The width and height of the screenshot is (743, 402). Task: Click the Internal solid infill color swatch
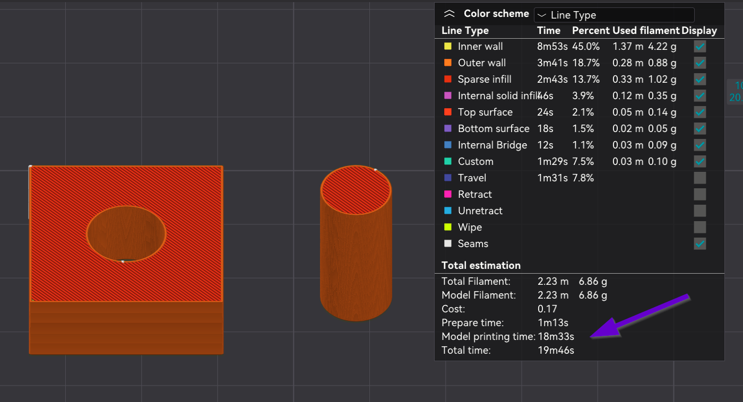pos(447,95)
